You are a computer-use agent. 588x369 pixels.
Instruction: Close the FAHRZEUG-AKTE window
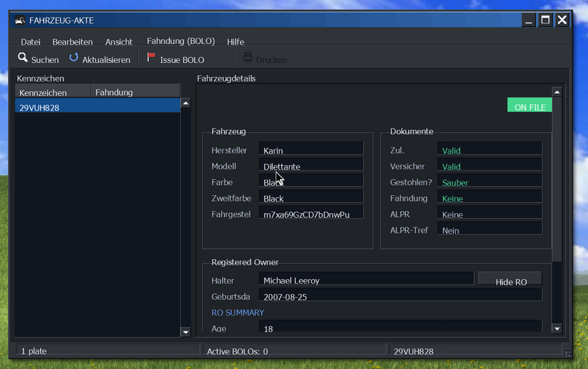pos(562,20)
